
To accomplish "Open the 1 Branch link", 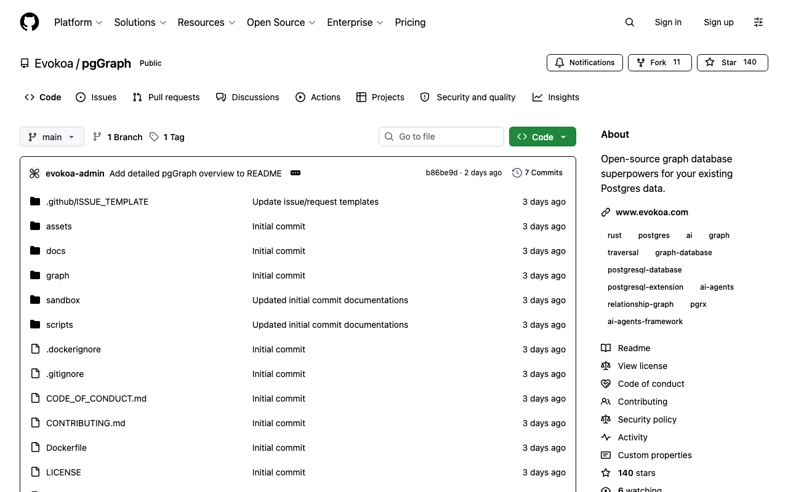I will [x=118, y=137].
